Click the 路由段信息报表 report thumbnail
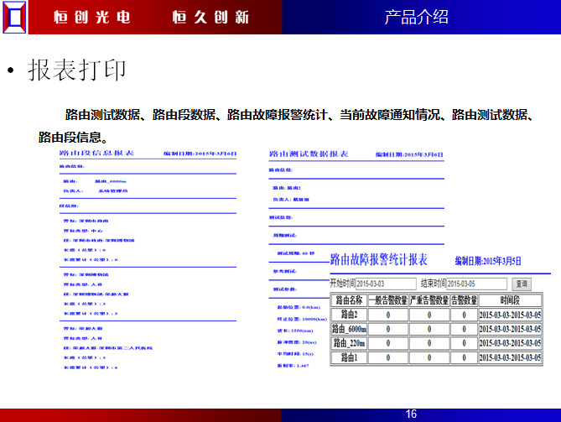Viewport: 561px width, 422px height. (148, 260)
